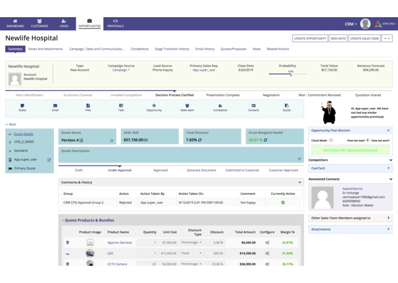Expand the Attachments section

[x=388, y=229]
